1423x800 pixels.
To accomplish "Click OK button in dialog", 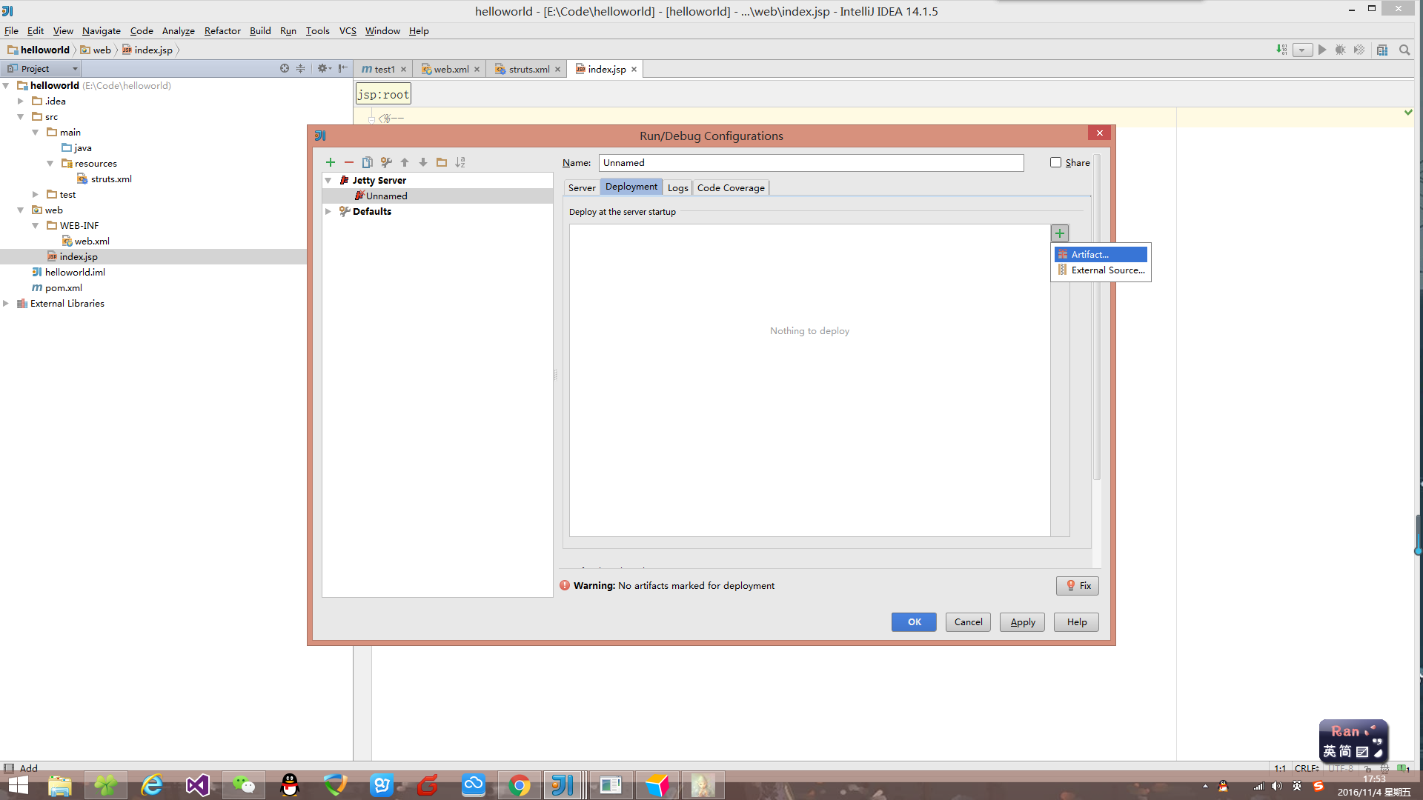I will (x=914, y=622).
